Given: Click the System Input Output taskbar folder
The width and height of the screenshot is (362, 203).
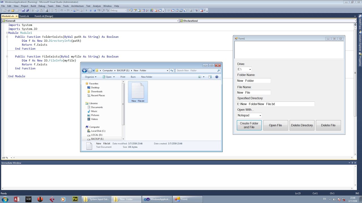Looking at the screenshot, I should click(x=96, y=199).
